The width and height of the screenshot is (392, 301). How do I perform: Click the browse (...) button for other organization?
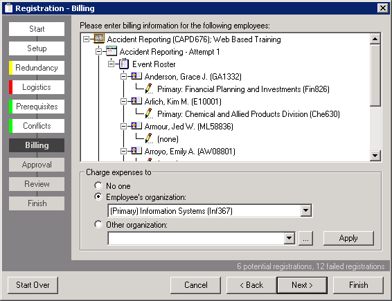click(305, 238)
